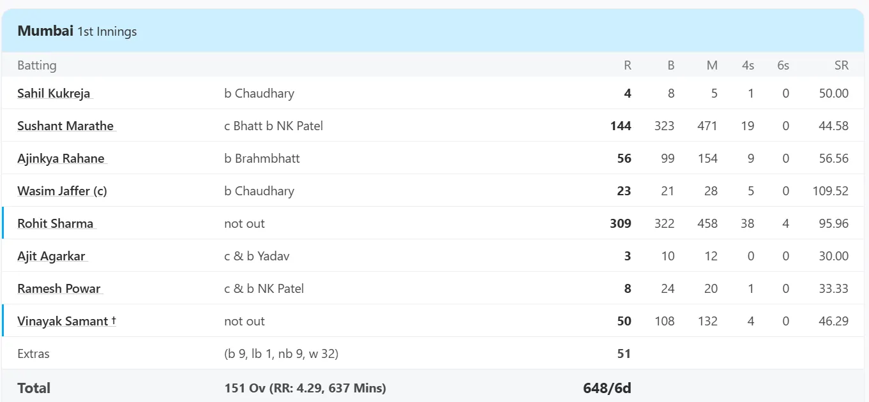This screenshot has height=402, width=869.
Task: Click the Mumbai 1st Innings header
Action: [77, 31]
